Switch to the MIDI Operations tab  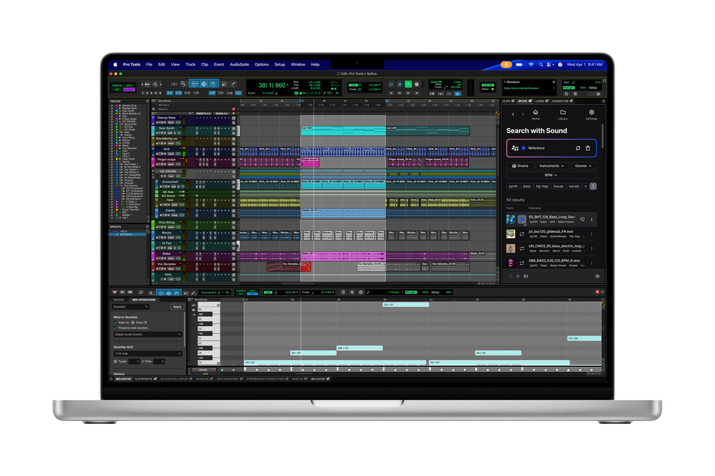pyautogui.click(x=143, y=300)
